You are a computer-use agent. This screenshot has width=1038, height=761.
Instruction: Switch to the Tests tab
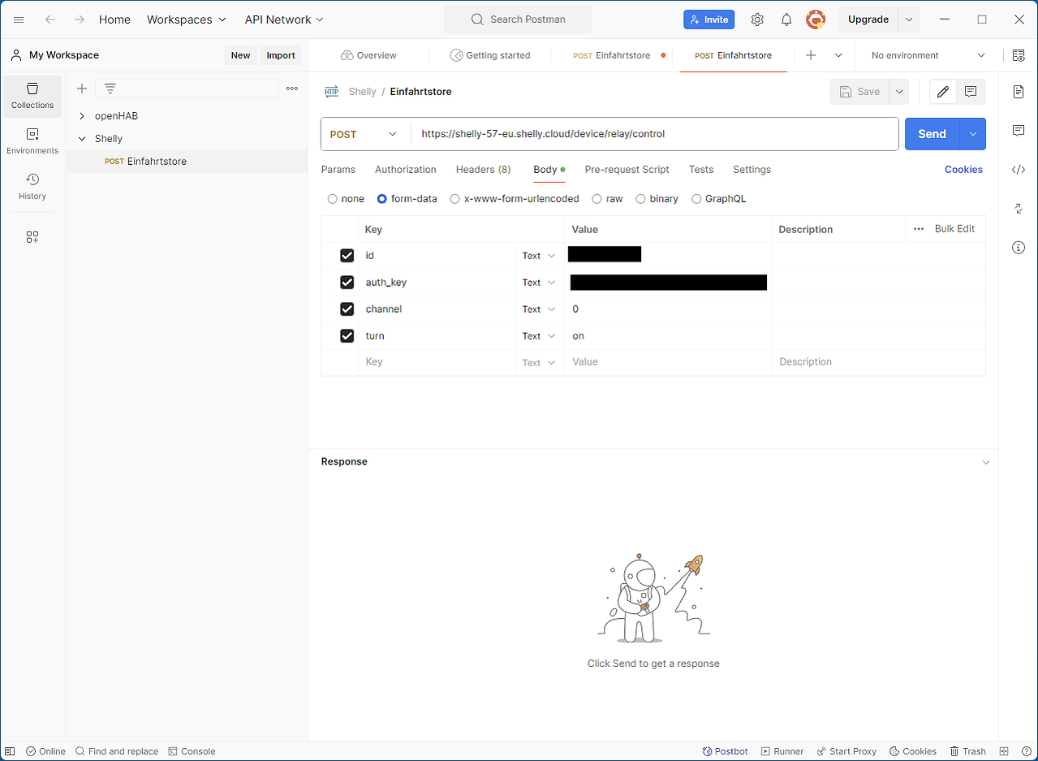(701, 170)
